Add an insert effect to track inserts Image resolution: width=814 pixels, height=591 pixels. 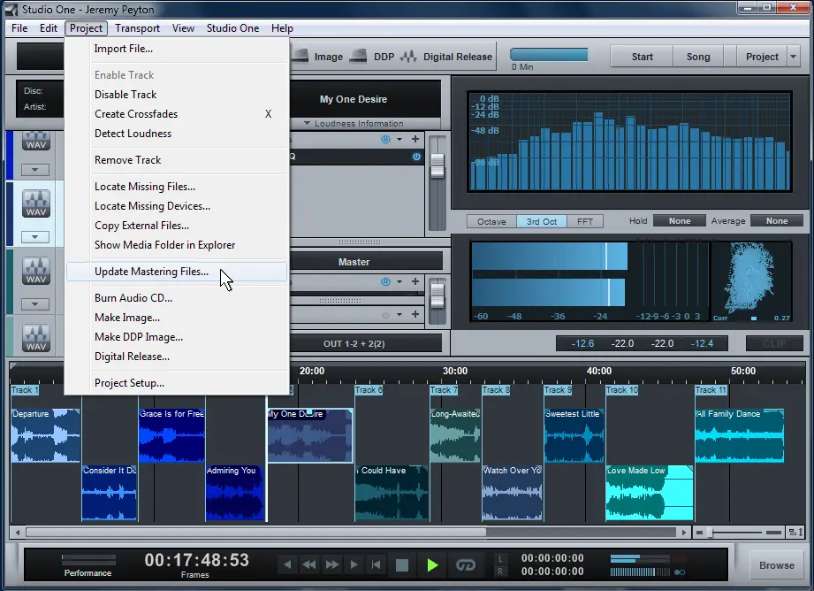pyautogui.click(x=415, y=139)
